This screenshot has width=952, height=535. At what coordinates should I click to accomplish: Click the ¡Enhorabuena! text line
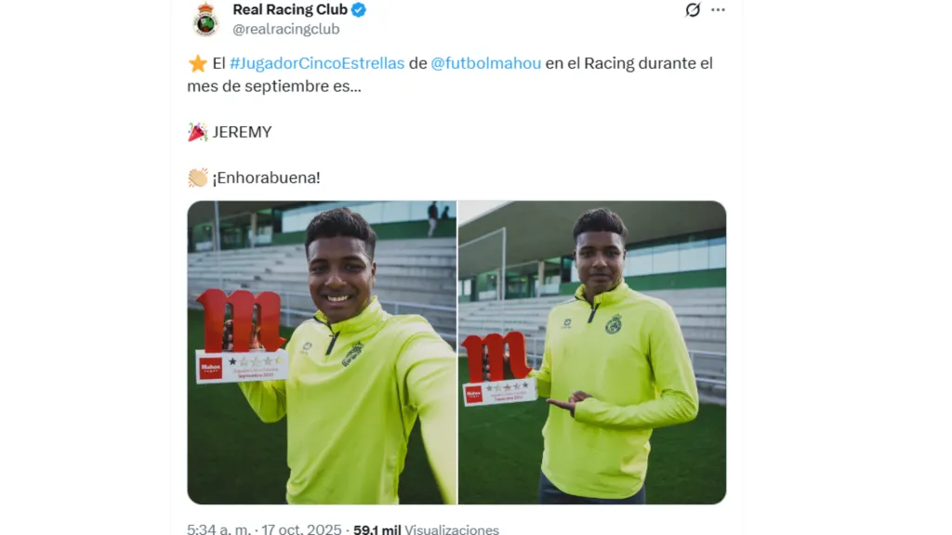(266, 177)
